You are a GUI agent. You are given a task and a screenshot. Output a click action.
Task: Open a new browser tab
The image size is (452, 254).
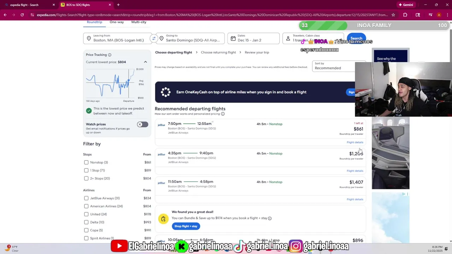tap(118, 5)
